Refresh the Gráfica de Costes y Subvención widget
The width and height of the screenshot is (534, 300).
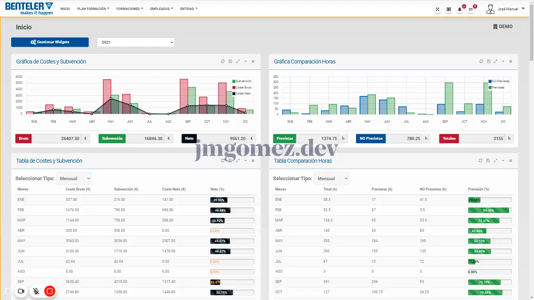pyautogui.click(x=223, y=62)
